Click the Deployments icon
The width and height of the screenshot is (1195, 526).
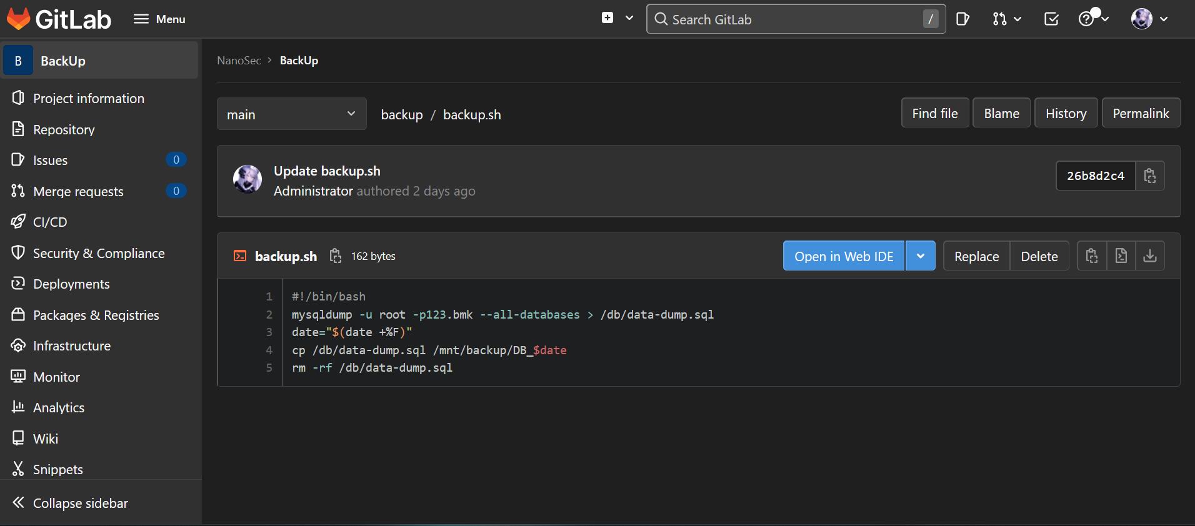coord(18,283)
